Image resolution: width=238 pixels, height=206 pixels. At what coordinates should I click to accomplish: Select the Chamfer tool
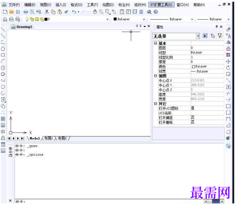pyautogui.click(x=228, y=125)
